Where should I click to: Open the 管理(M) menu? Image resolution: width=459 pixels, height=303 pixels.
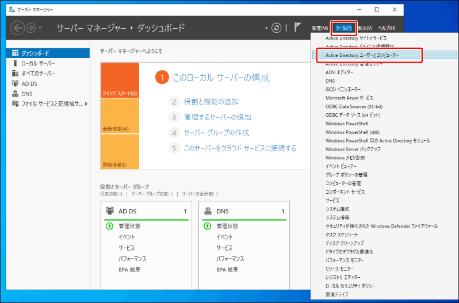point(319,28)
